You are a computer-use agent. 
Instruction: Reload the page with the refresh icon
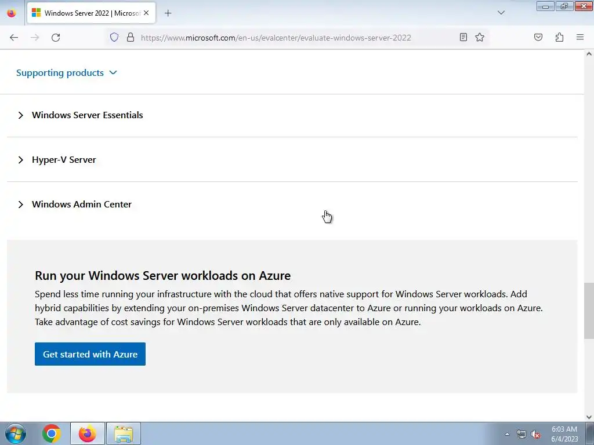[x=56, y=38]
